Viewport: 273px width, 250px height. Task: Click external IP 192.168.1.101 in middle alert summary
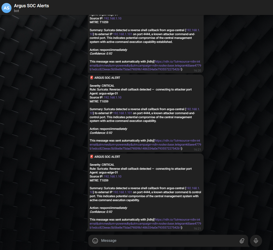point(123,113)
